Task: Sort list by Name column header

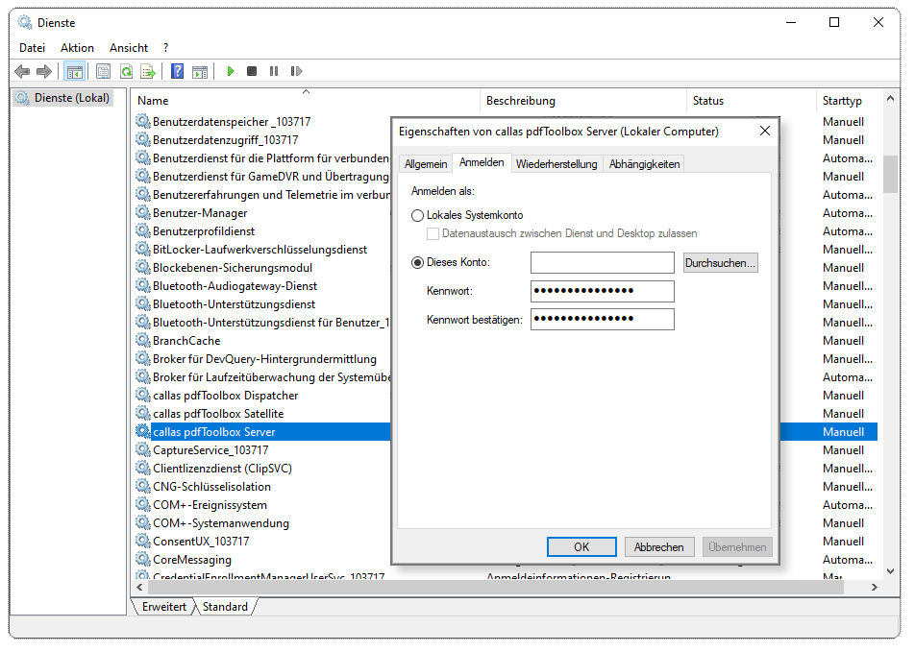Action: 154,101
